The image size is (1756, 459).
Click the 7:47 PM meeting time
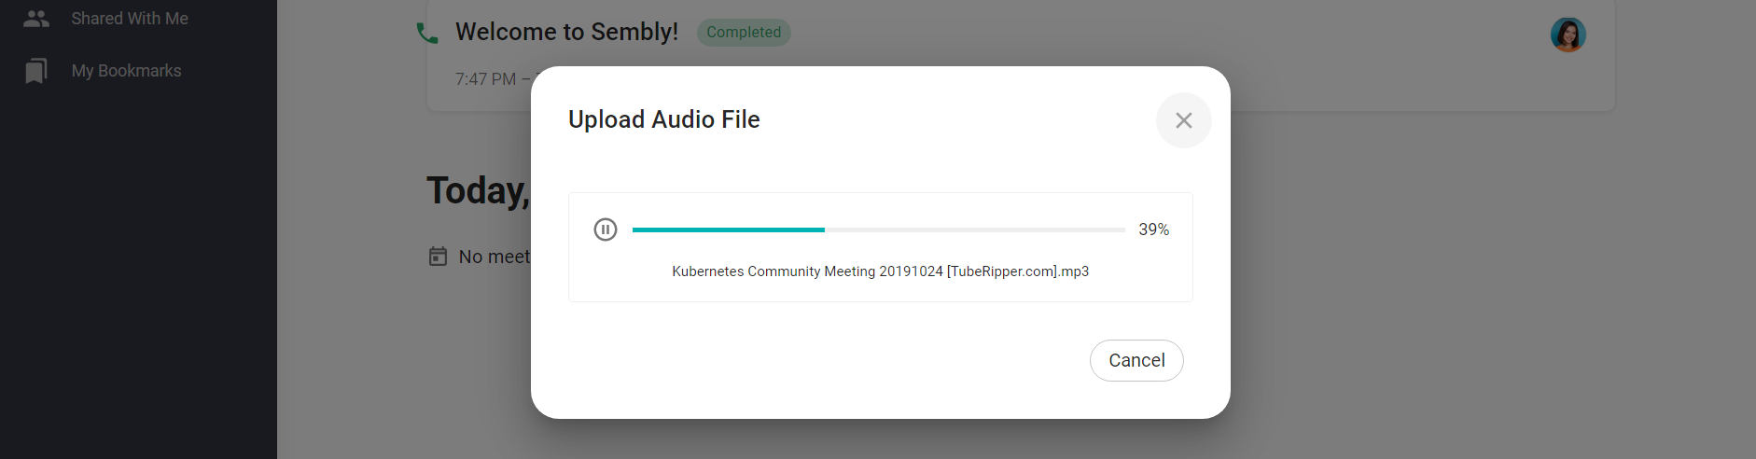(x=485, y=79)
